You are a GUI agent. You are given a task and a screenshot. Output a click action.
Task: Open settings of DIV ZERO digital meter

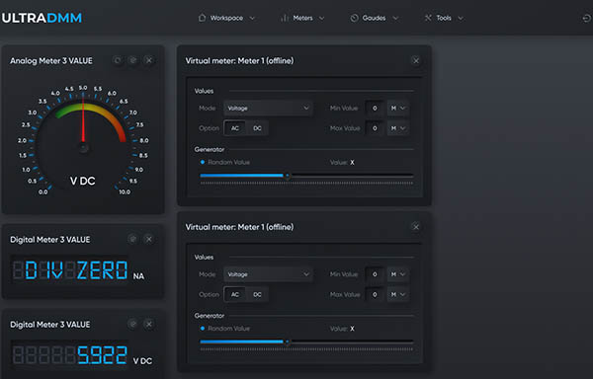coord(132,239)
